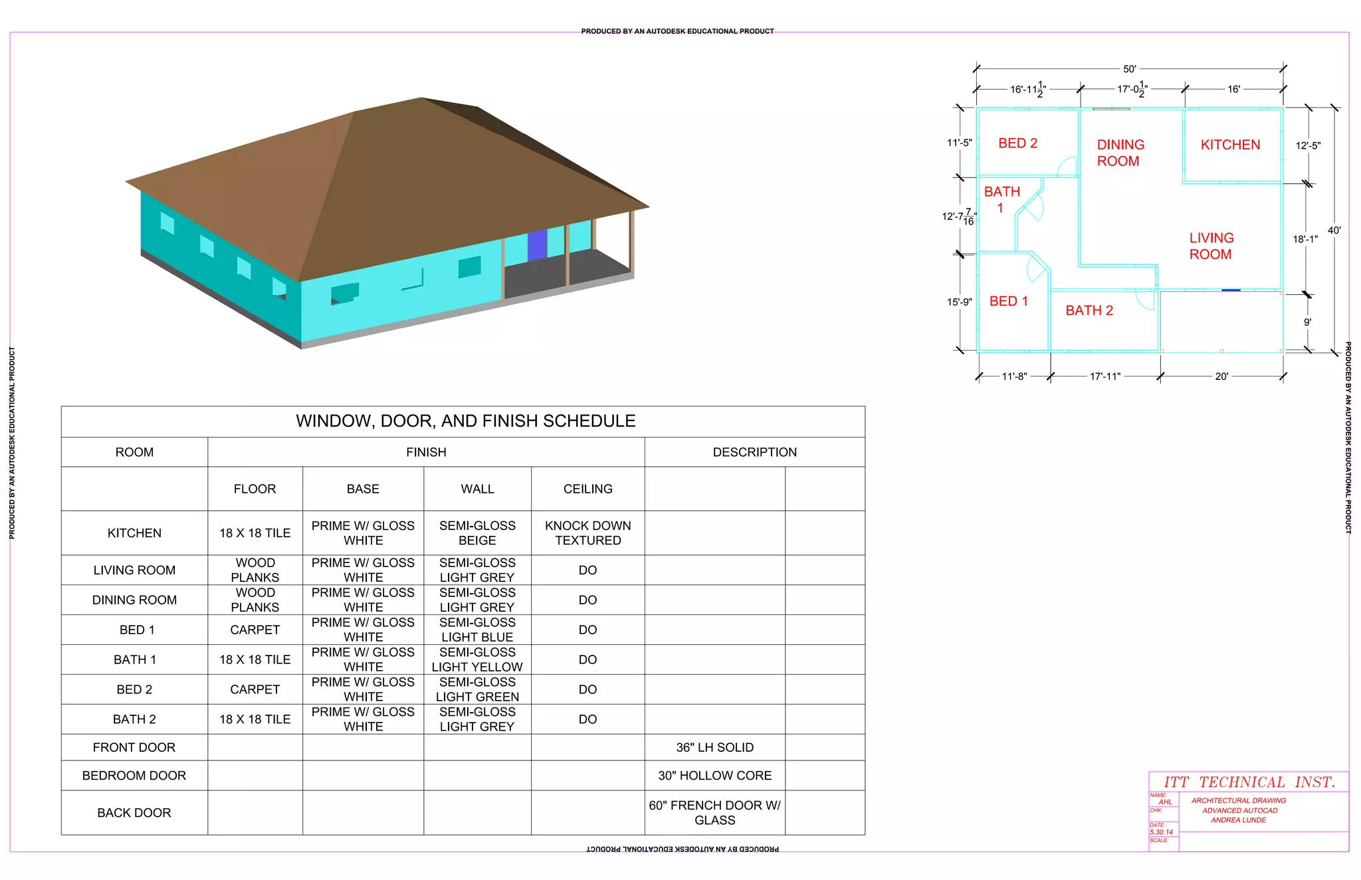Click the DINING ROOM label in floor plan
The width and height of the screenshot is (1361, 880).
coord(1120,153)
